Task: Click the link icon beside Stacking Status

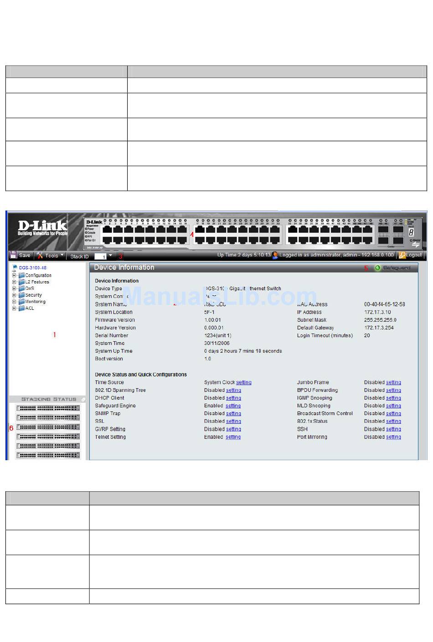Action: [83, 400]
